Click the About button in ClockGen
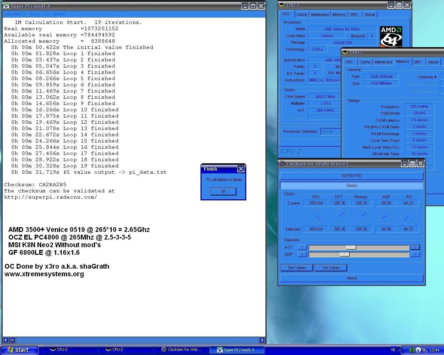The height and width of the screenshot is (355, 444). tap(352, 278)
